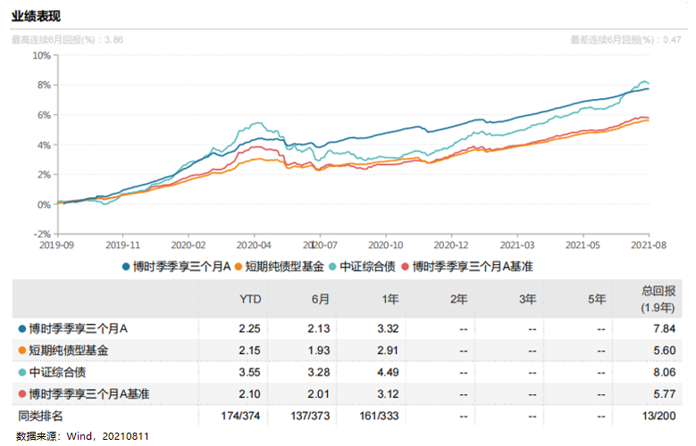
Task: Click the 同类排名 row label
Action: pos(41,415)
